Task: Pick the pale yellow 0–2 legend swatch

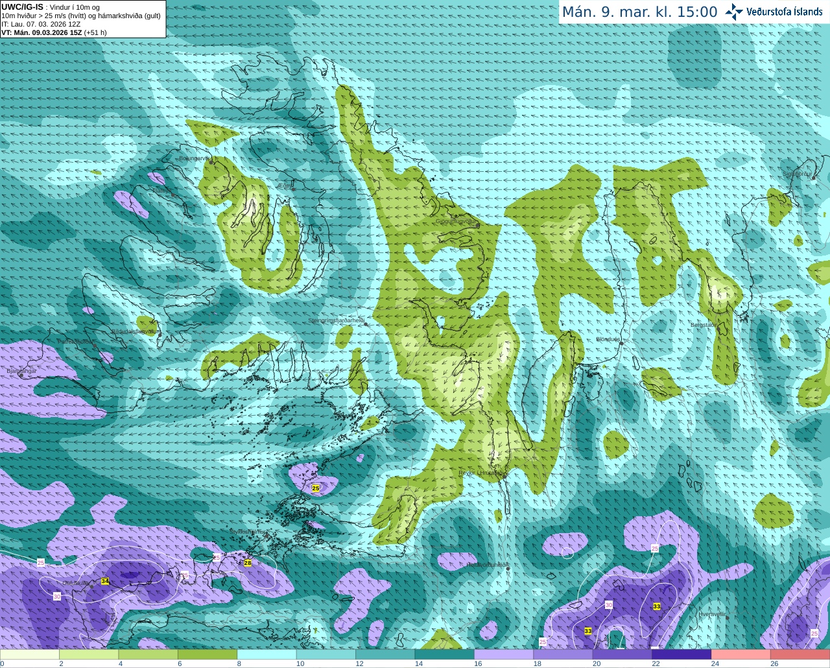Action: [30, 654]
